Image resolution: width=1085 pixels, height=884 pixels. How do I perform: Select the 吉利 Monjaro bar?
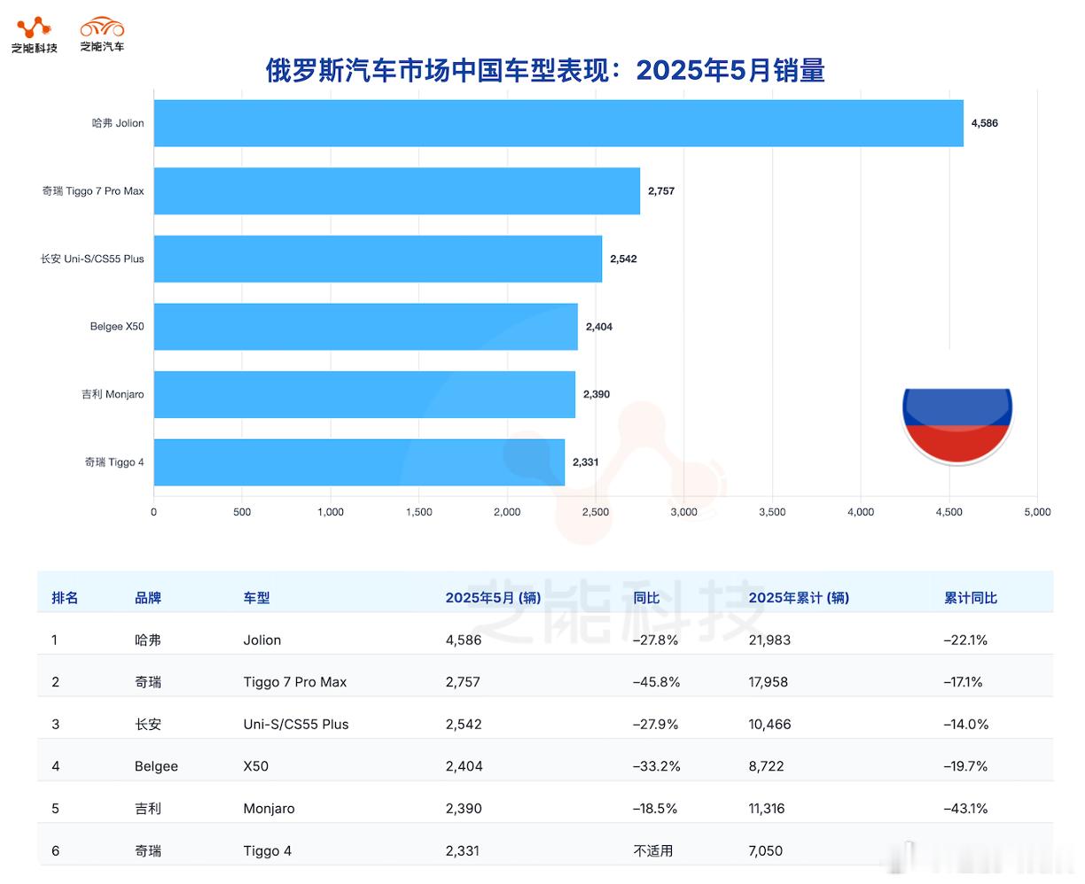point(364,394)
